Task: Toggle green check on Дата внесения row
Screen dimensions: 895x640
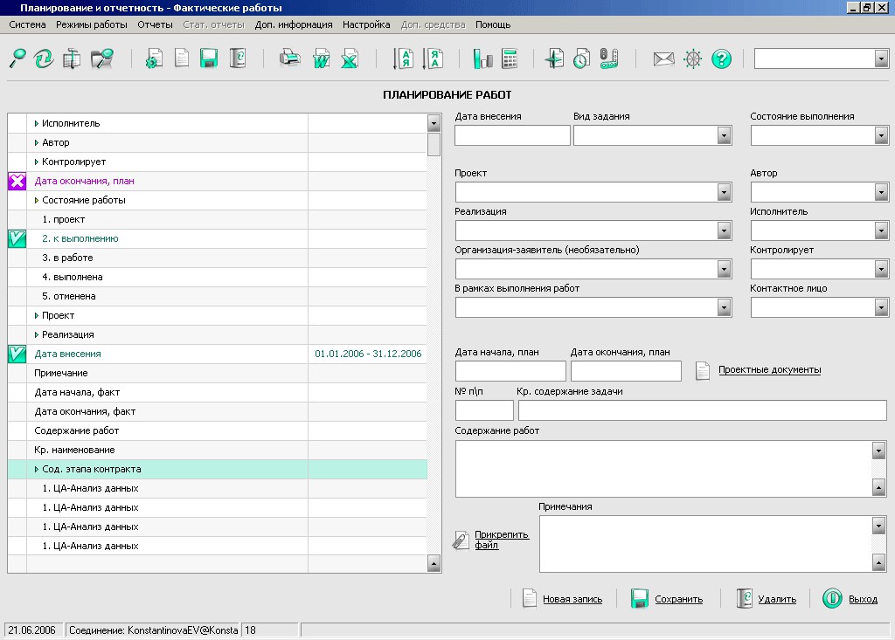Action: [x=17, y=354]
